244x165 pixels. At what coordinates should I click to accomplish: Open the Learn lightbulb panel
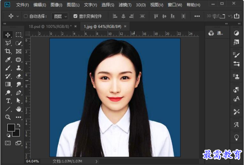click(x=236, y=137)
